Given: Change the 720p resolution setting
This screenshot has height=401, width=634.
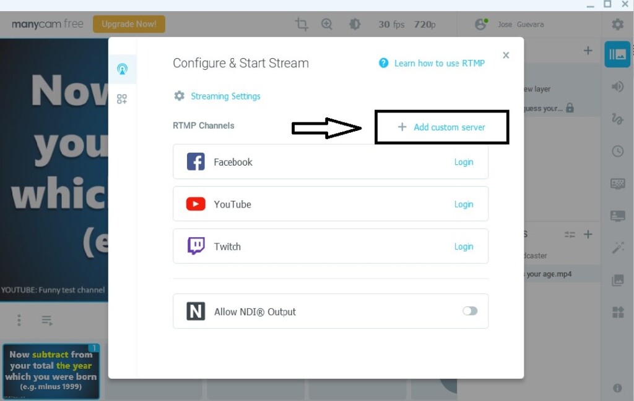Looking at the screenshot, I should tap(425, 25).
